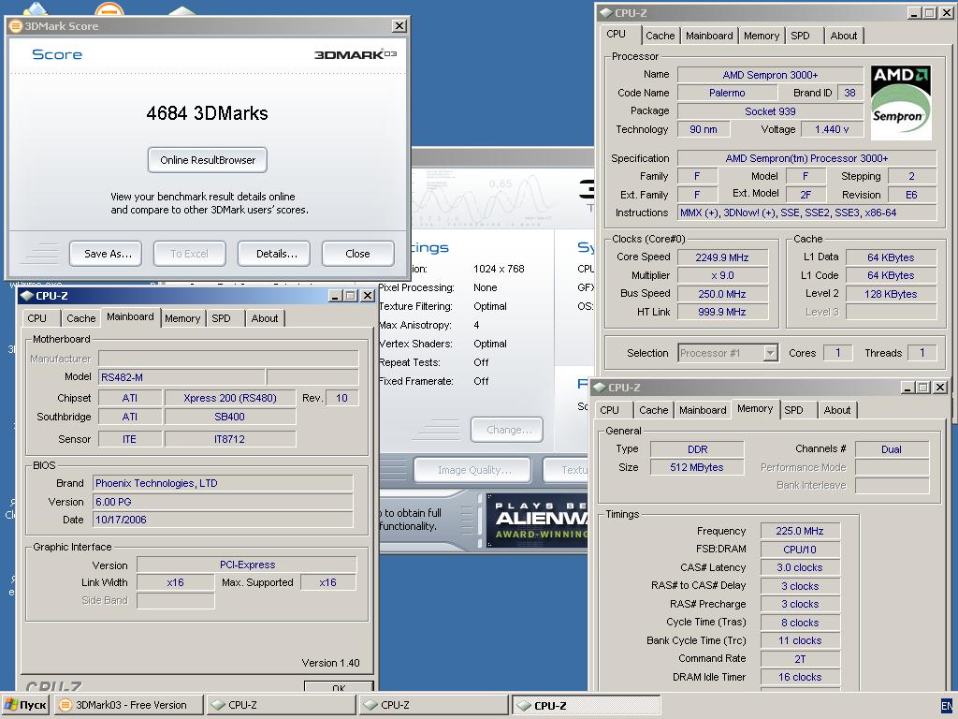Open the Online ResultBrowser

coord(208,160)
